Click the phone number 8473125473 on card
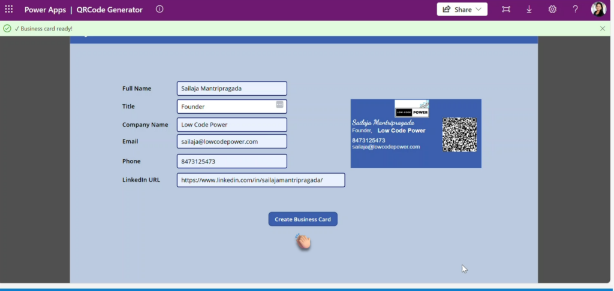 click(x=369, y=141)
